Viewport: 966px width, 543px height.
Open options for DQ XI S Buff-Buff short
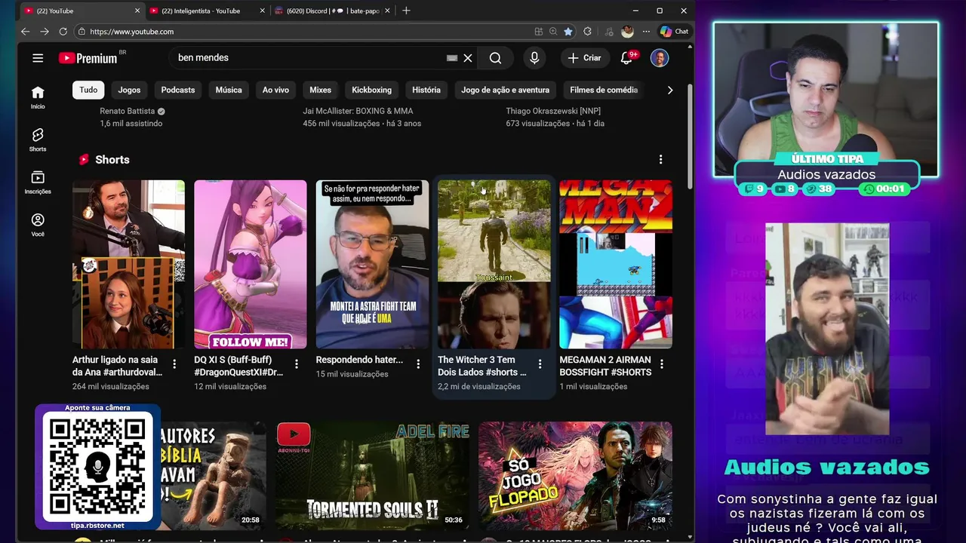click(x=297, y=364)
